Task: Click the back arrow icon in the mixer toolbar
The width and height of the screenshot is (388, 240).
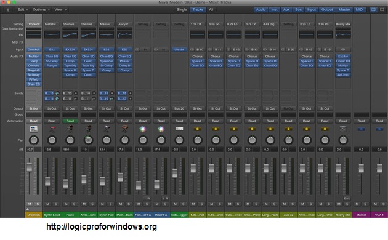Action: point(8,10)
